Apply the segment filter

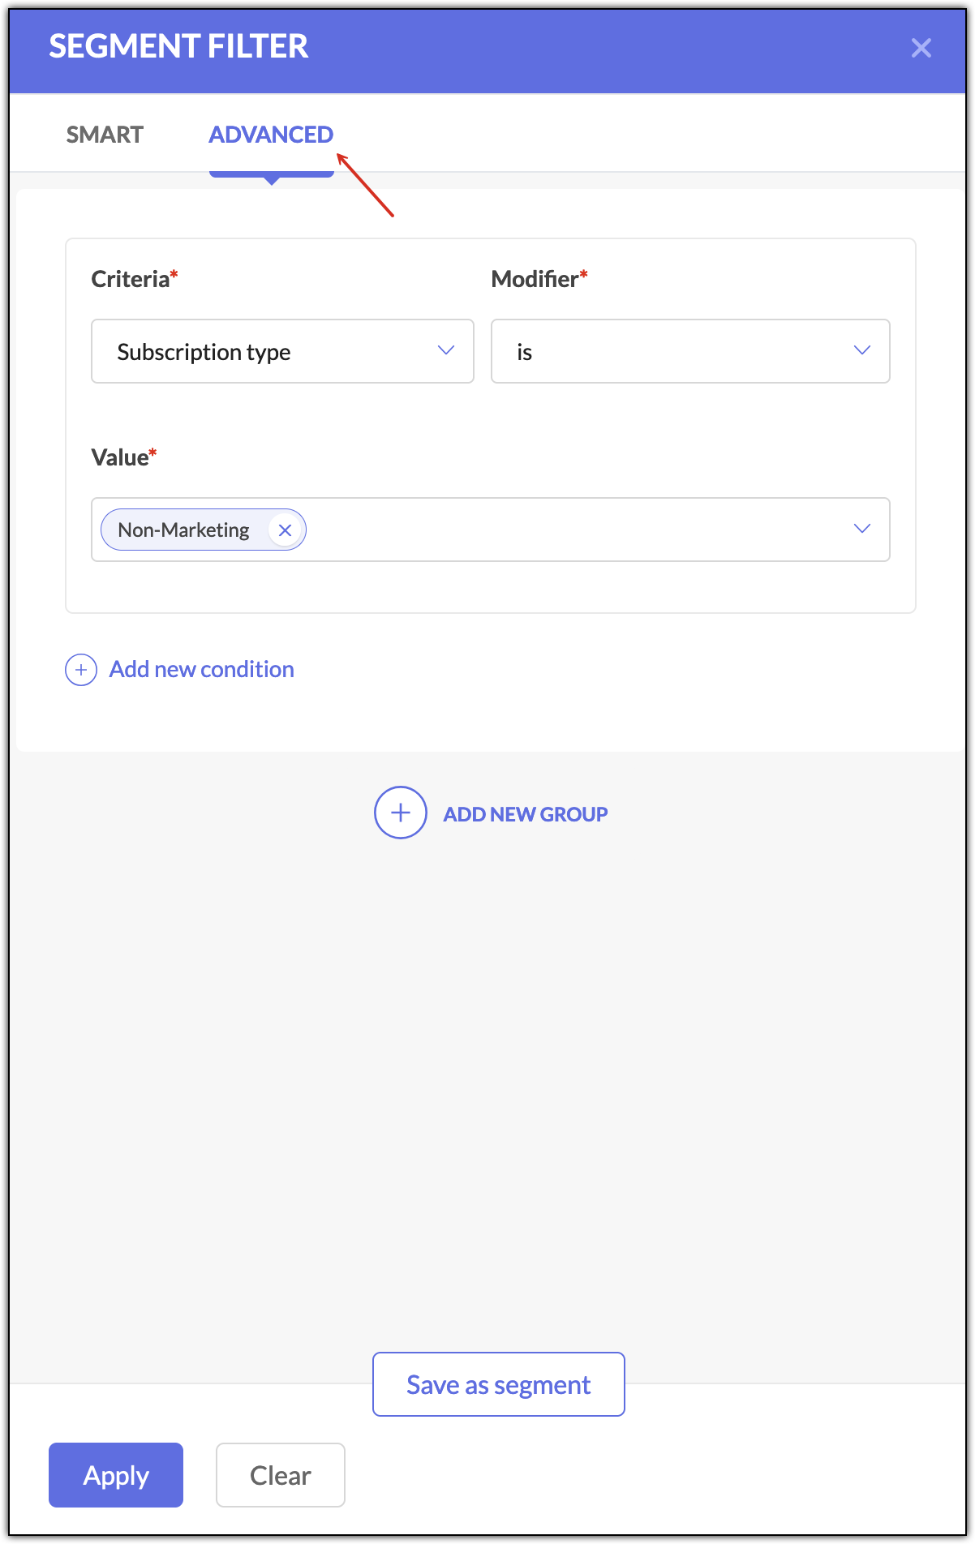point(116,1475)
